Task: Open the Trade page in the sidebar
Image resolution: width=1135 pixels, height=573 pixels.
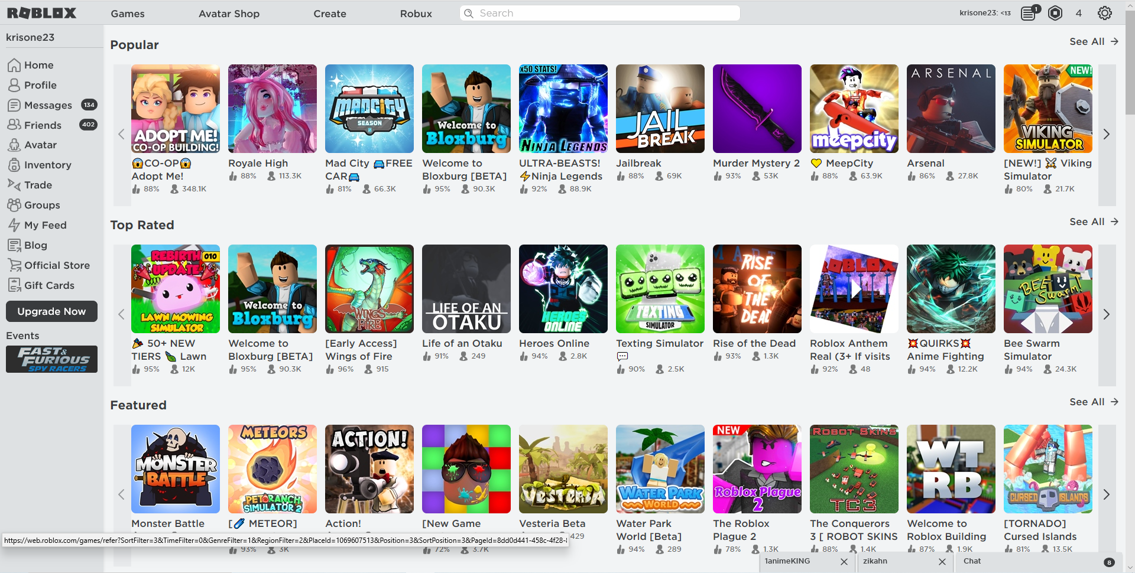Action: click(x=30, y=185)
